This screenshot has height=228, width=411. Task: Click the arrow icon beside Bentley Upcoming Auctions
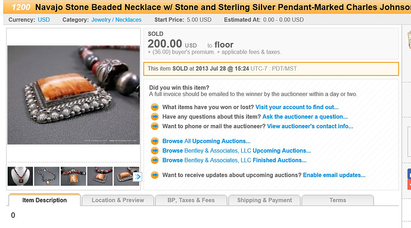155,151
